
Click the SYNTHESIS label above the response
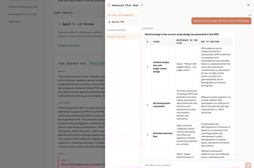coord(147,28)
